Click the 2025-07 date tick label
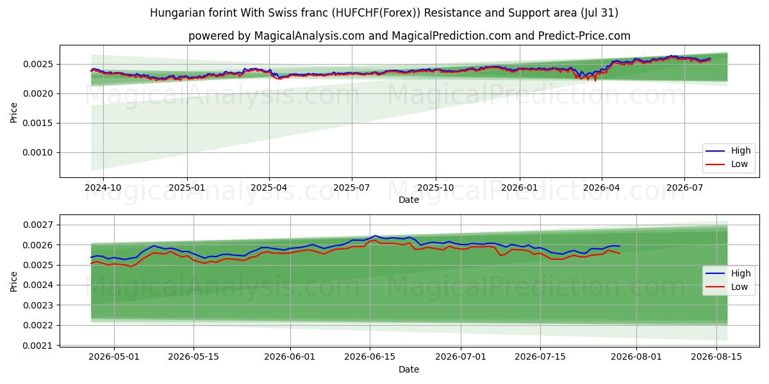The width and height of the screenshot is (769, 384). [351, 188]
